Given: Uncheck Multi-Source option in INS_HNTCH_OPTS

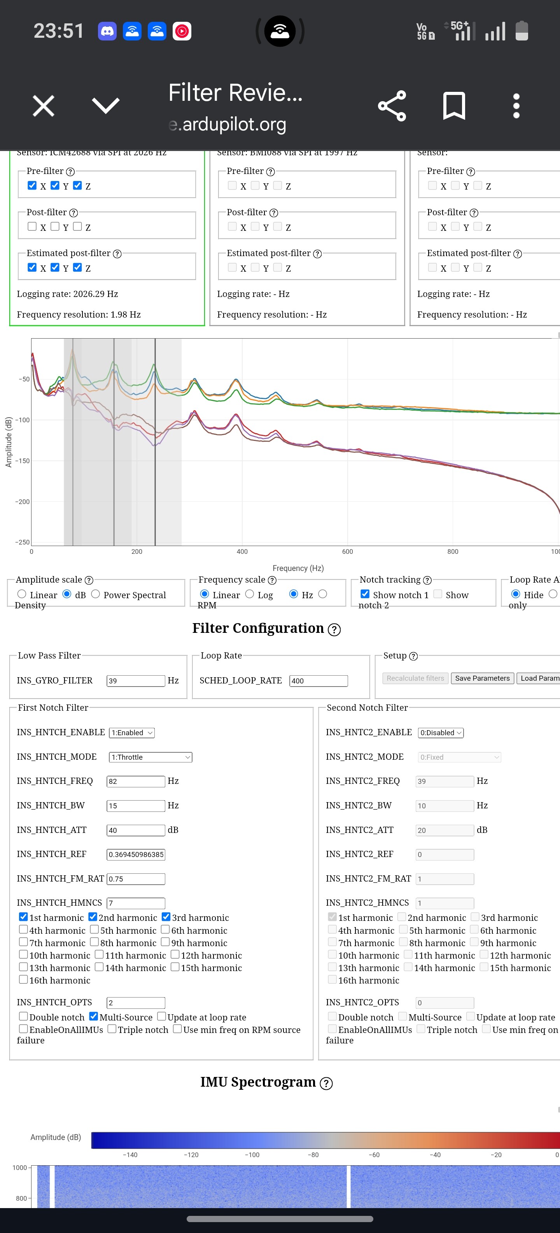Looking at the screenshot, I should [x=94, y=1016].
